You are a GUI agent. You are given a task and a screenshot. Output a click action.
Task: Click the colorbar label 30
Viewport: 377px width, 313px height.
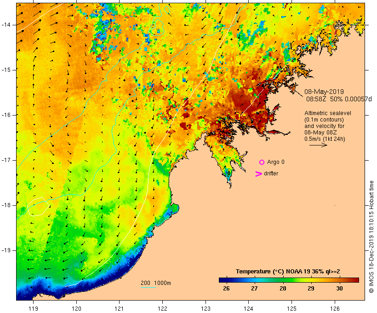point(339,288)
